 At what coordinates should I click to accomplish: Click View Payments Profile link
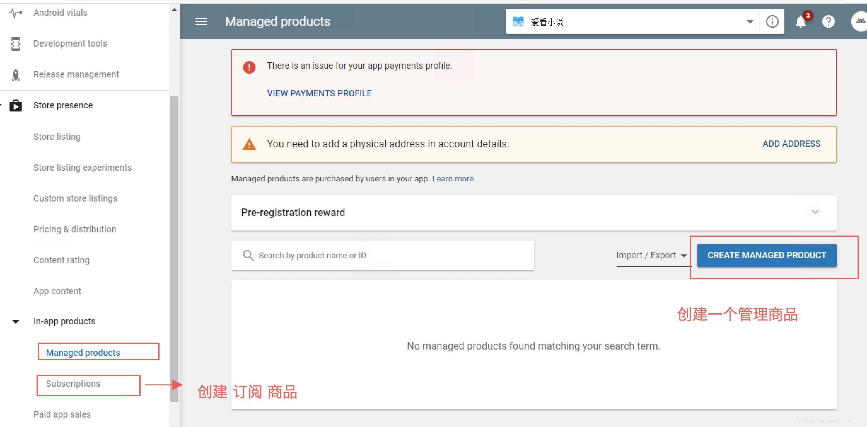(x=319, y=94)
